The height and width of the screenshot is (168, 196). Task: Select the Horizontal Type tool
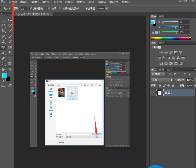coord(10,58)
